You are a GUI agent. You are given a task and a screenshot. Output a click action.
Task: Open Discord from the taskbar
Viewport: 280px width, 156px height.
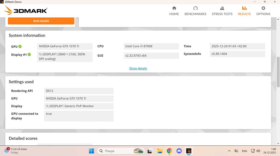click(179, 151)
